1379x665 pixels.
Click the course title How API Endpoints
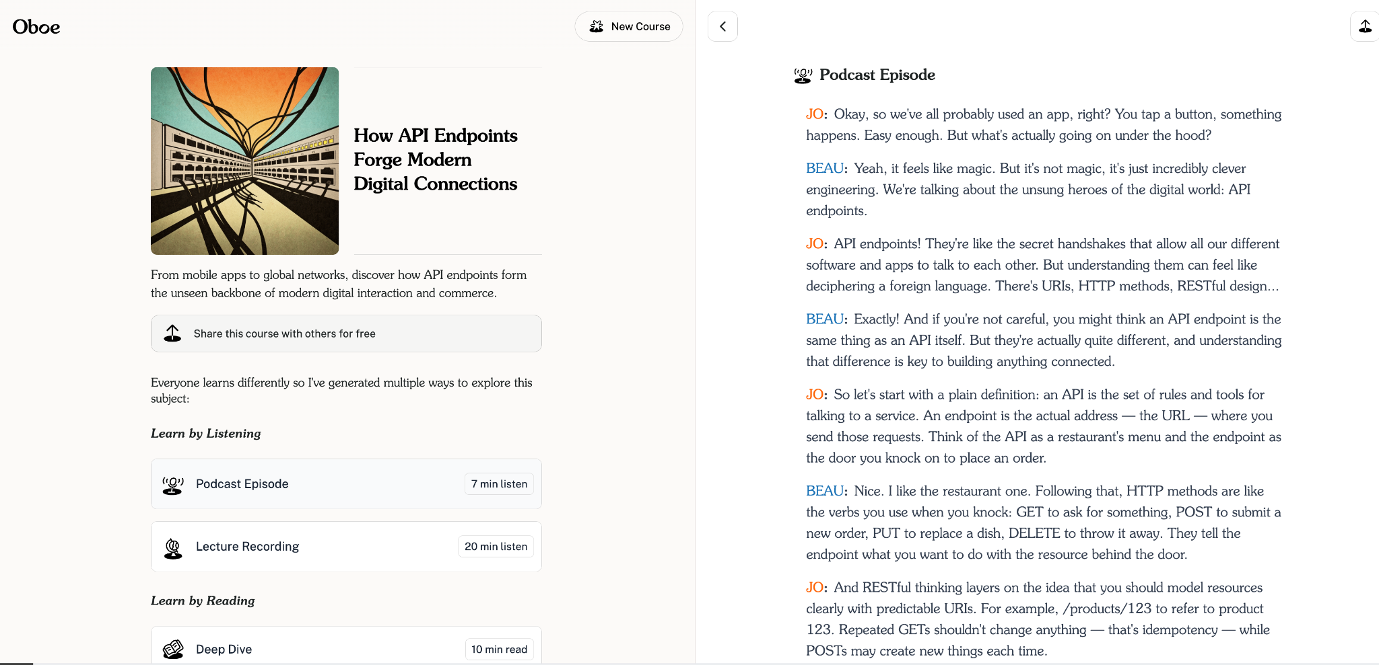click(436, 159)
